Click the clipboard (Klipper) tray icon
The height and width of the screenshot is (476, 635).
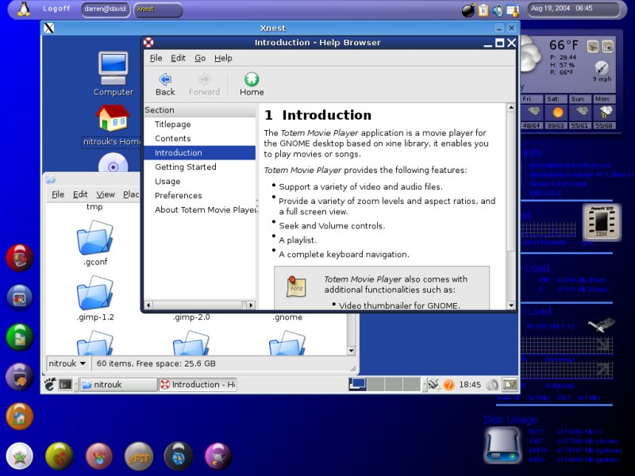tap(483, 10)
